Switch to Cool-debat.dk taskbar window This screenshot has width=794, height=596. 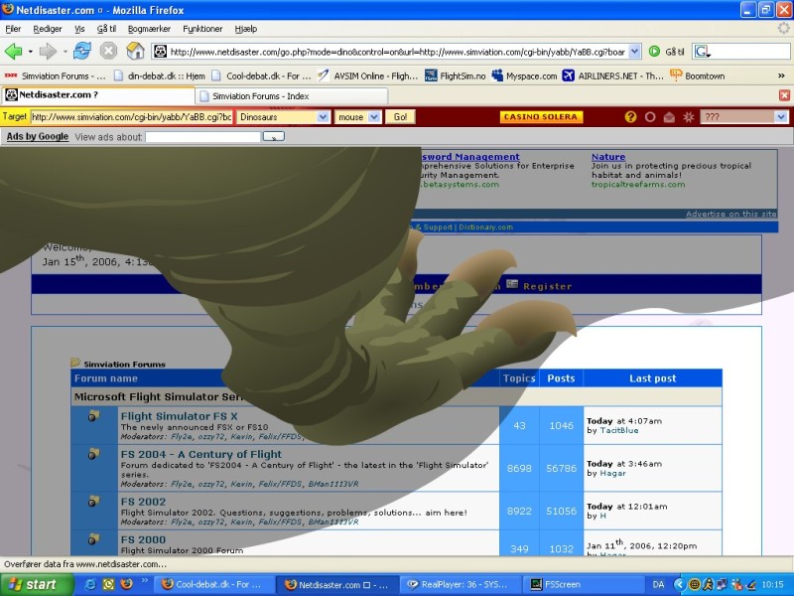(214, 584)
